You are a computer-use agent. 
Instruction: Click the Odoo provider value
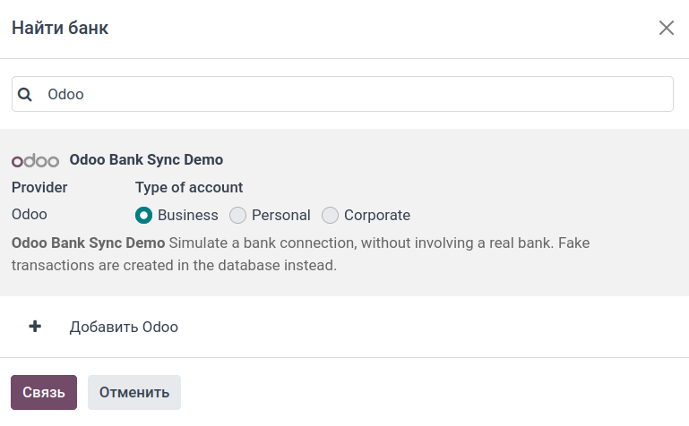coord(30,214)
